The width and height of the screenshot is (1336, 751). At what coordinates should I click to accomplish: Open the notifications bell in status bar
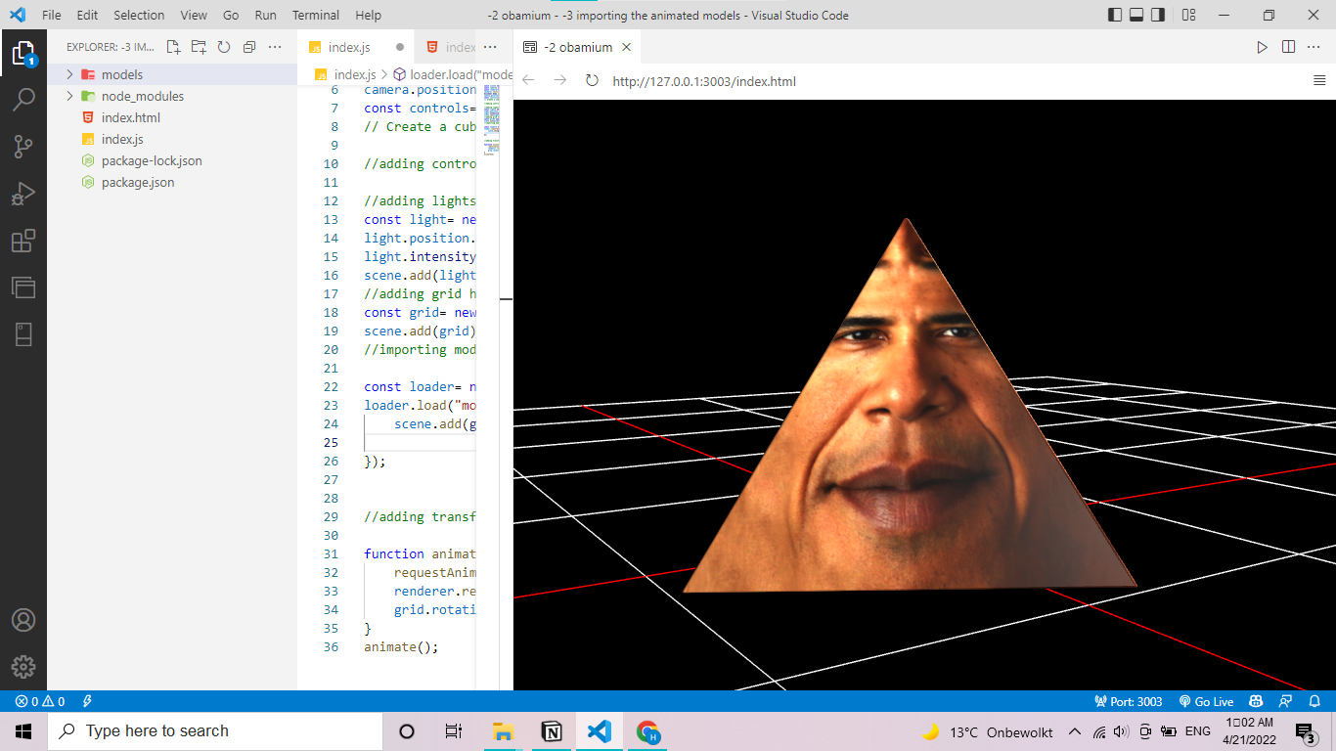coord(1314,701)
